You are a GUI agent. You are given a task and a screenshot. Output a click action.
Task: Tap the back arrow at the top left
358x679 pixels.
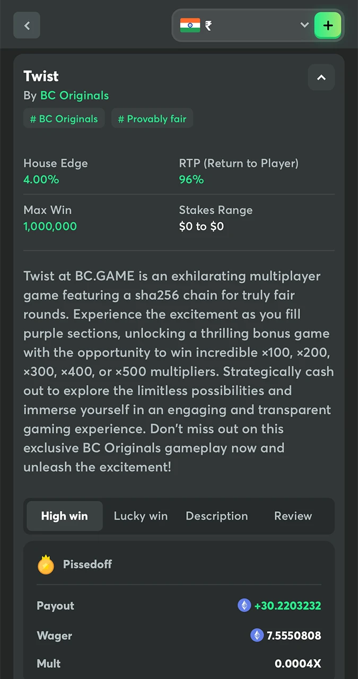click(27, 25)
